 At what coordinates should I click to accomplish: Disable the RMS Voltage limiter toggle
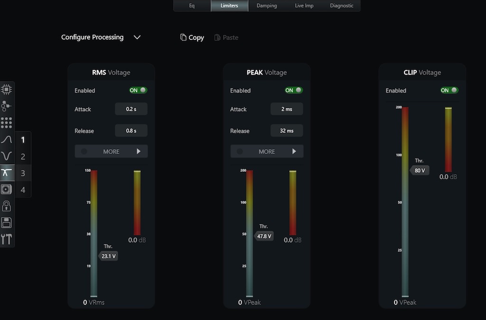[138, 90]
